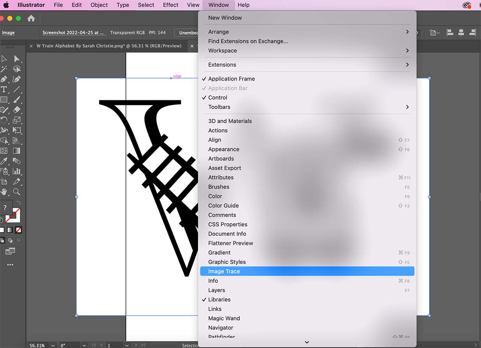This screenshot has height=348, width=481.
Task: Select the Curvature tool
Action: (16, 79)
